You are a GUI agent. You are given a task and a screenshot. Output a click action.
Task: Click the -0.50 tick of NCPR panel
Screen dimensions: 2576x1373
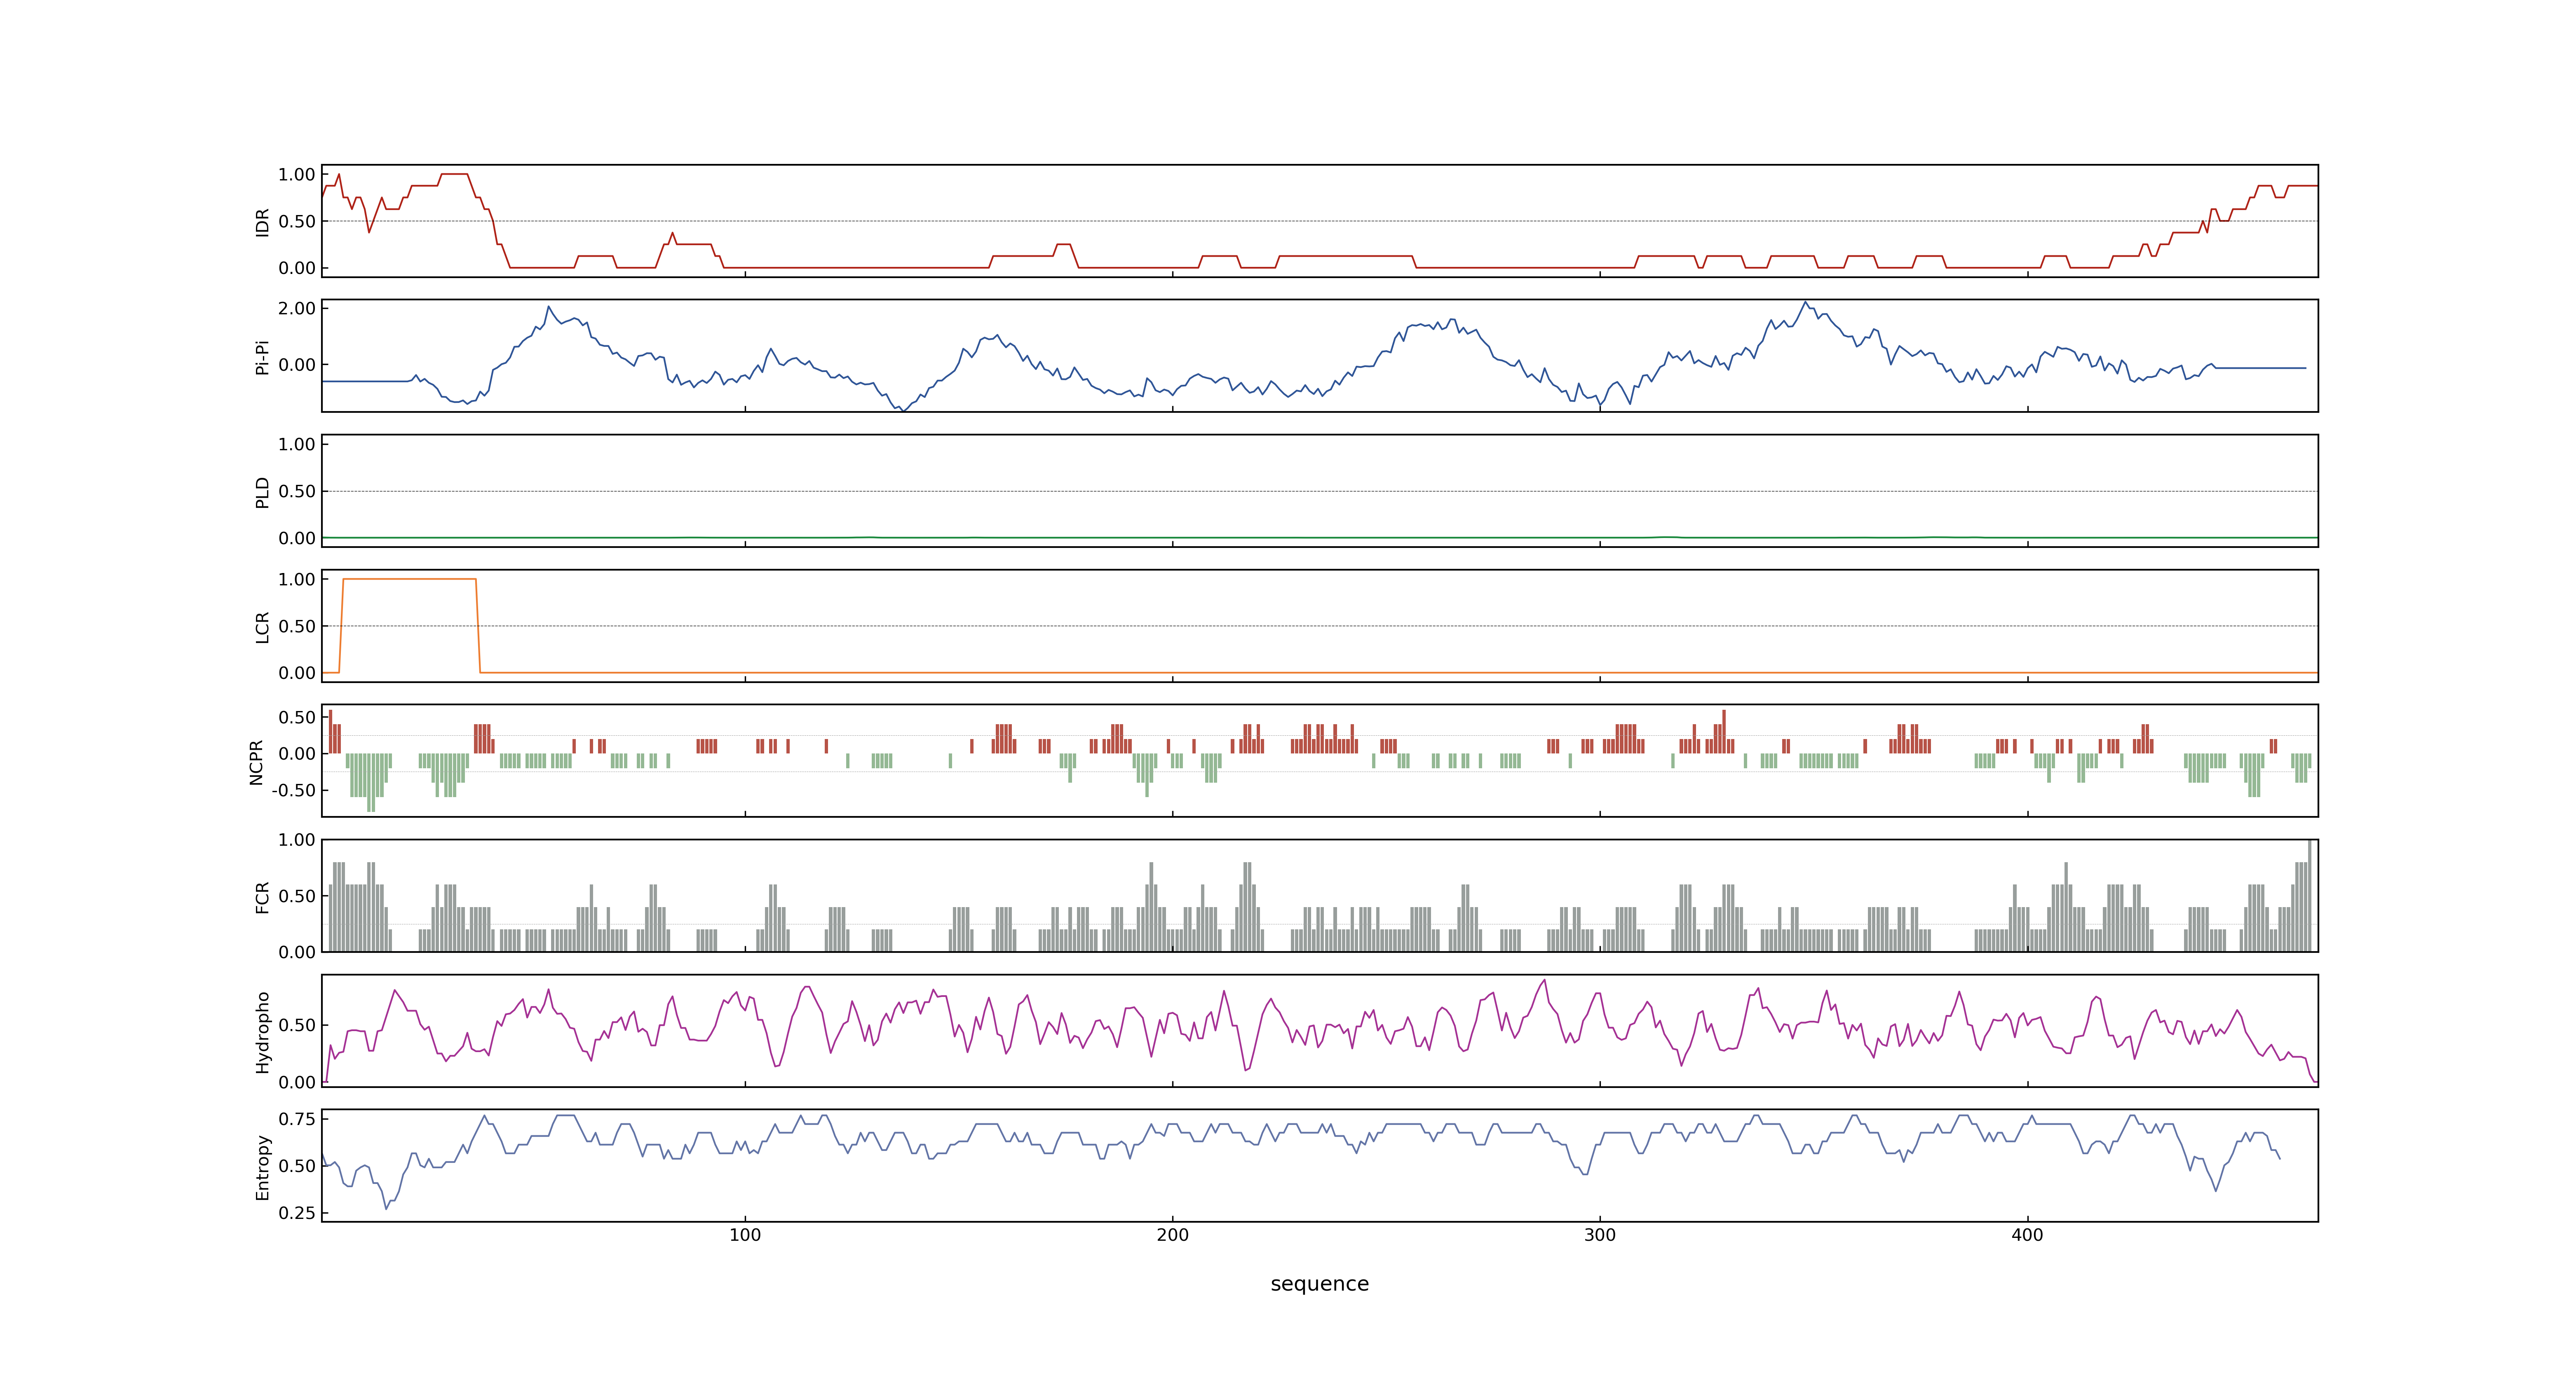click(x=293, y=791)
